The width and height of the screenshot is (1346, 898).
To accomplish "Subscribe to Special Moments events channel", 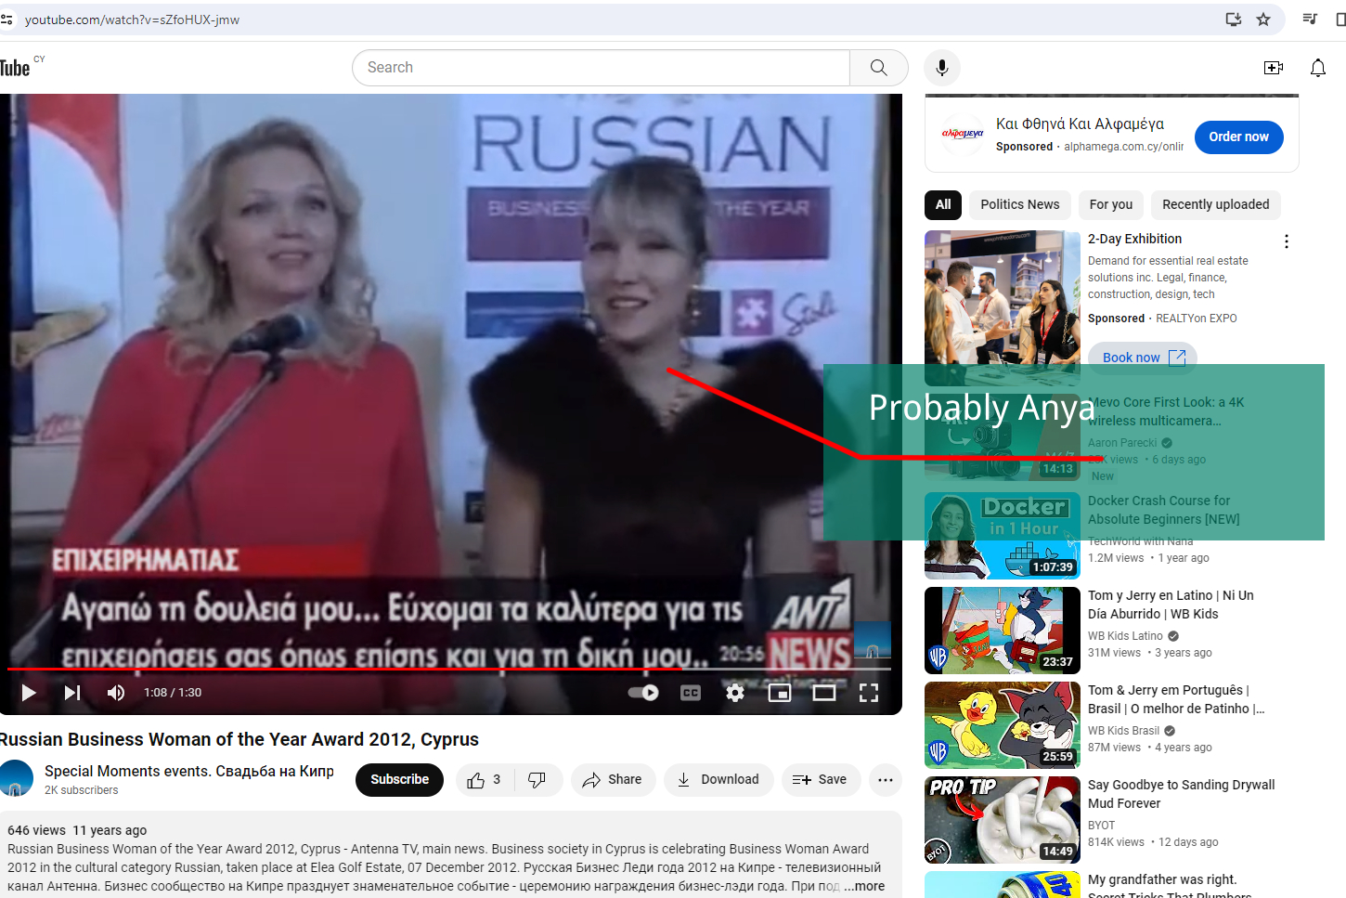I will click(399, 780).
